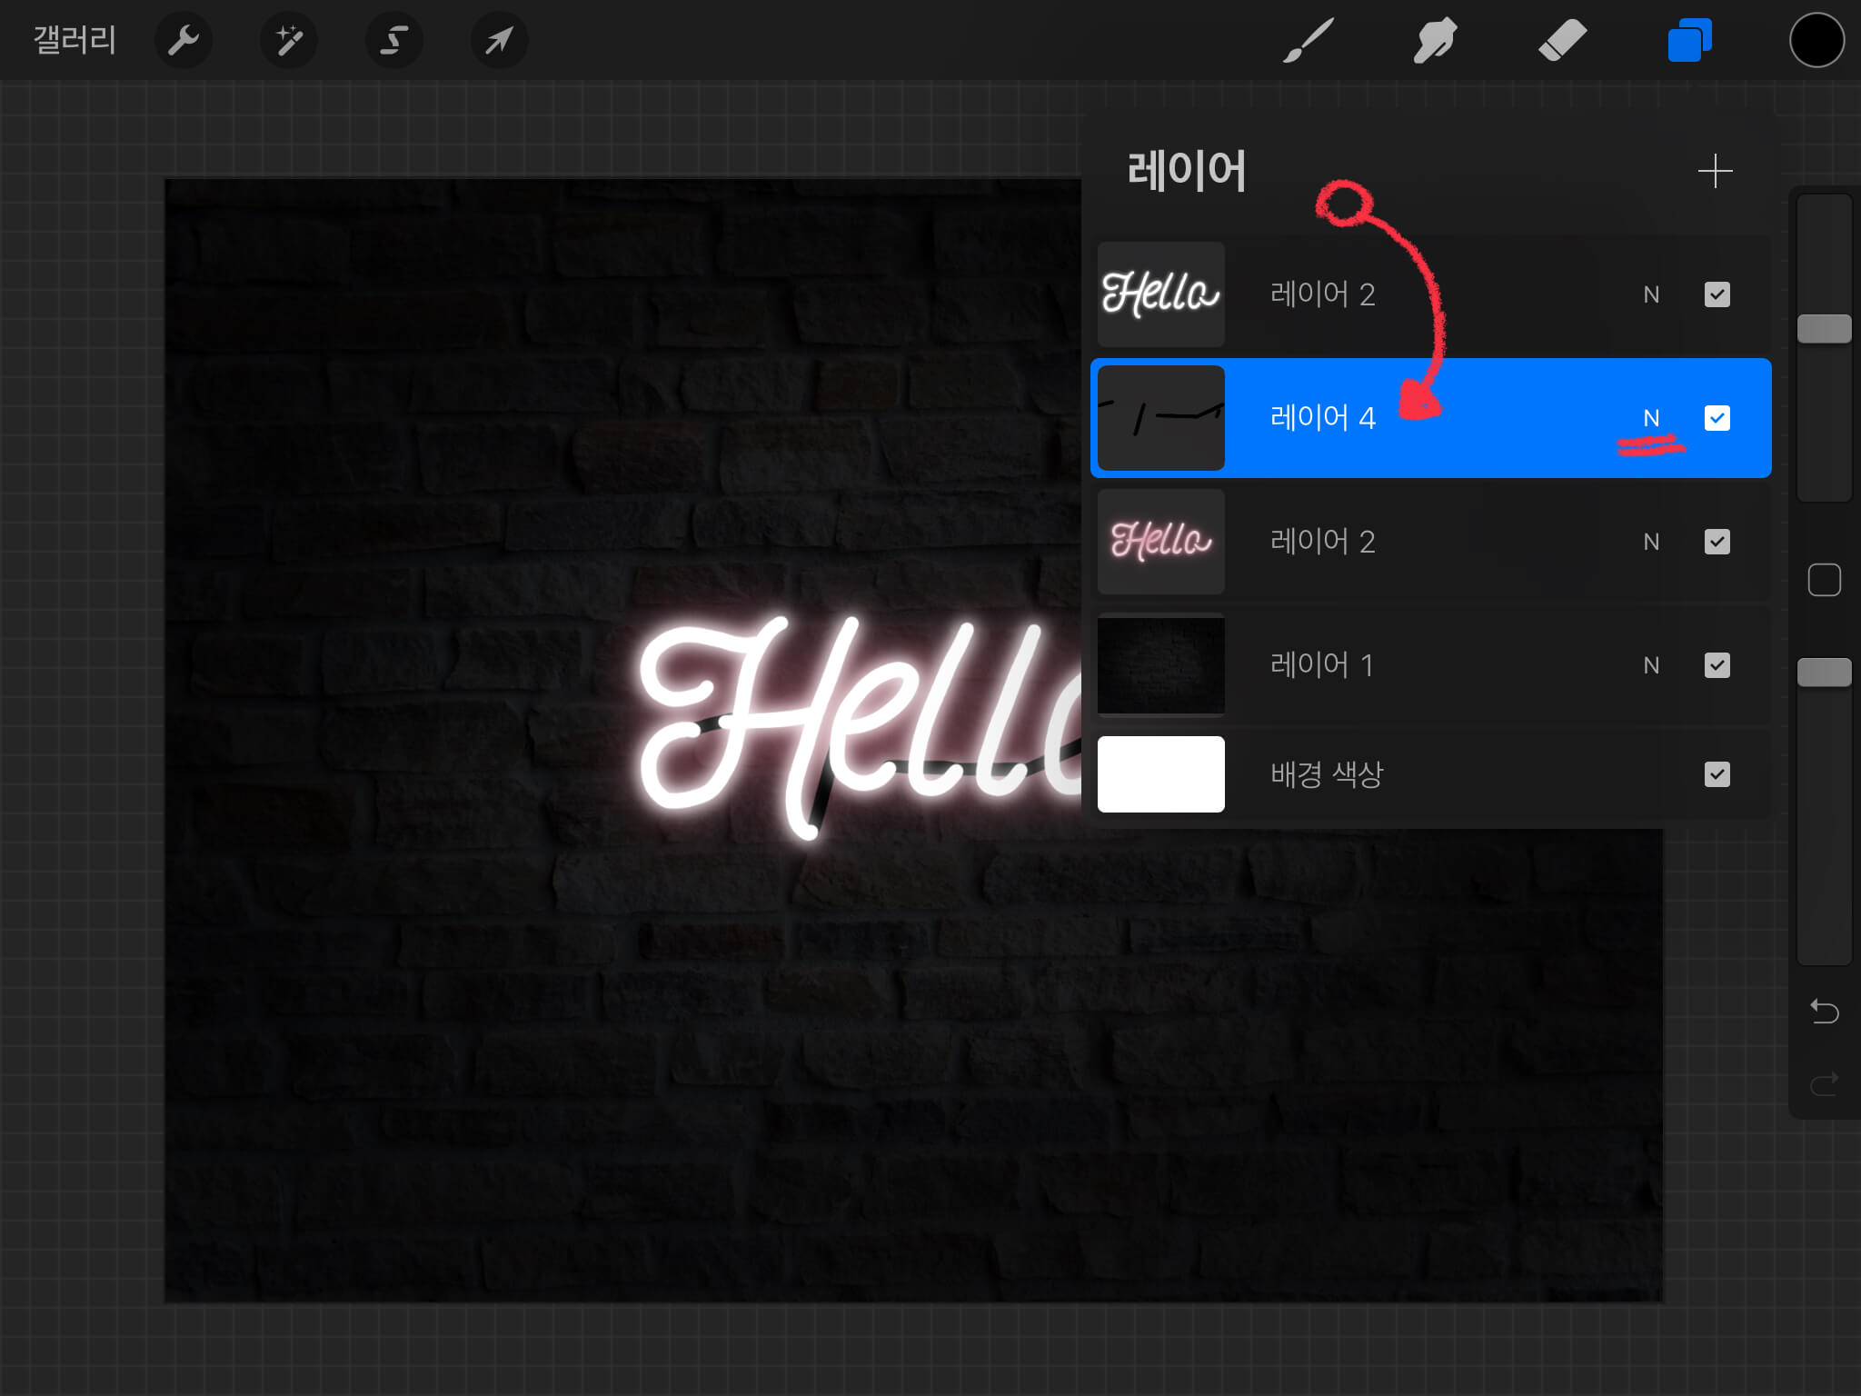Open the black active color circle
The height and width of the screenshot is (1396, 1861).
(x=1816, y=40)
